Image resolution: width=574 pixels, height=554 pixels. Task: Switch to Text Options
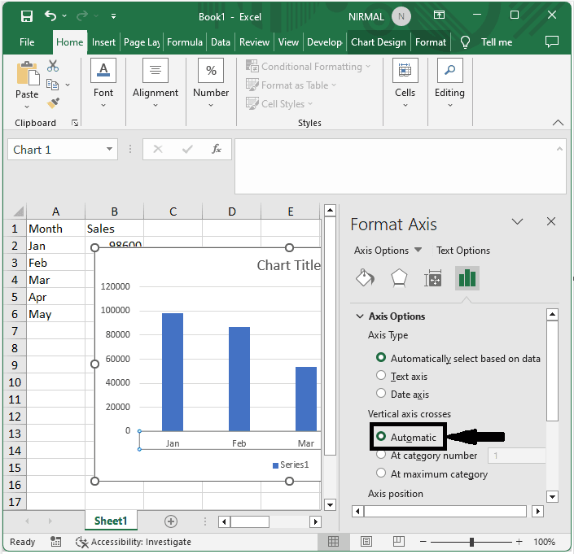tap(463, 251)
